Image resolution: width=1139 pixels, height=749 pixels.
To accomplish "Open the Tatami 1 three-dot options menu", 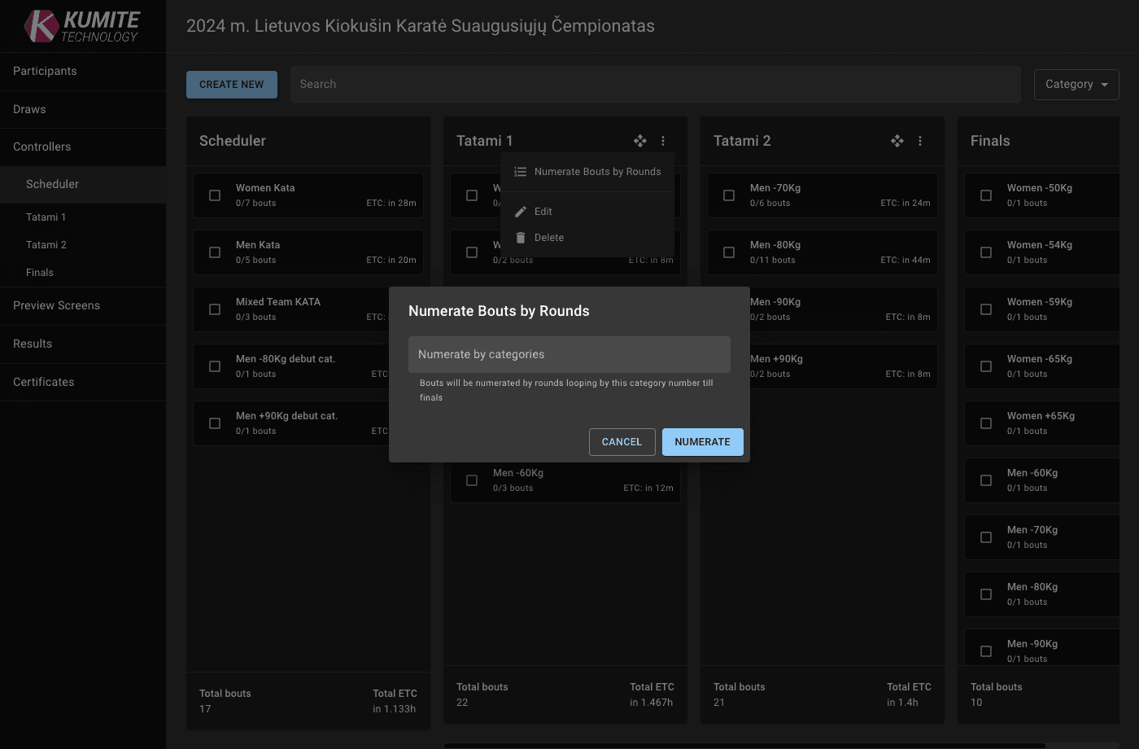I will (663, 141).
